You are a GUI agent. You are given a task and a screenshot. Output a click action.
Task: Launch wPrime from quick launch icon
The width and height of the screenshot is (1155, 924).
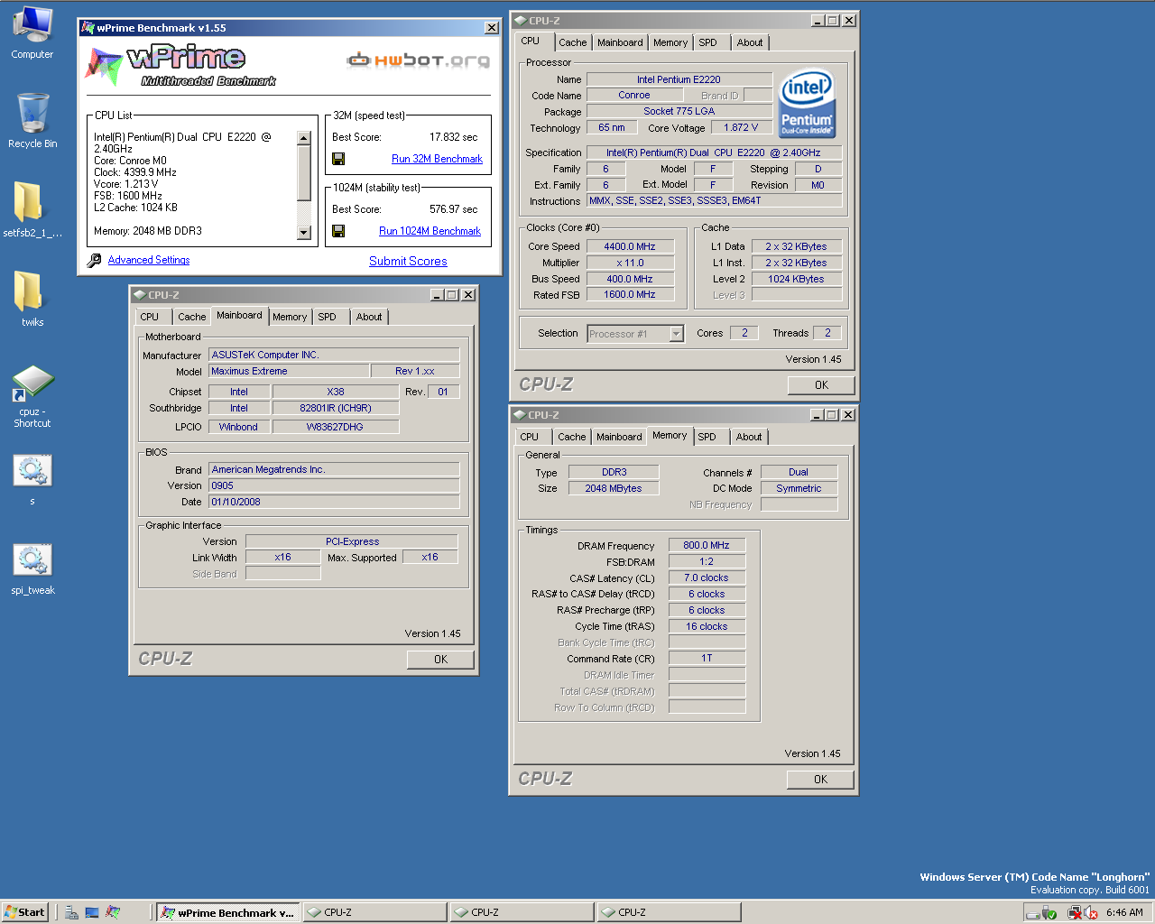tap(113, 912)
